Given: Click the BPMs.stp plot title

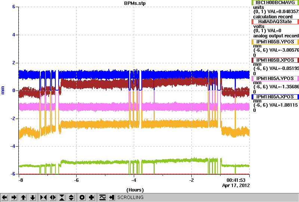Looking at the screenshot, I should click(x=135, y=3).
